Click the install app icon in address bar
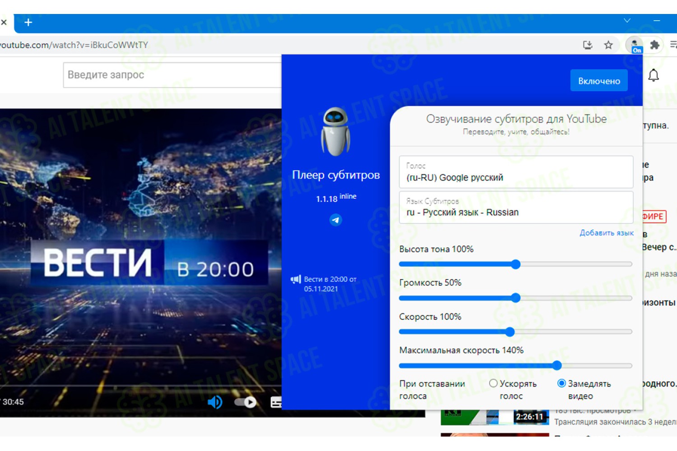 [587, 45]
